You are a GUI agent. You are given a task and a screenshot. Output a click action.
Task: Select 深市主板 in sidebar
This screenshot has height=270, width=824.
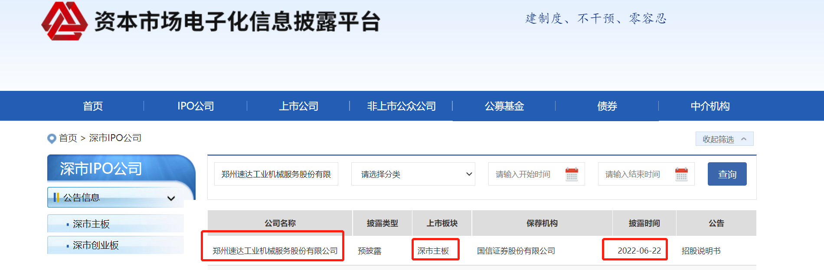click(115, 224)
